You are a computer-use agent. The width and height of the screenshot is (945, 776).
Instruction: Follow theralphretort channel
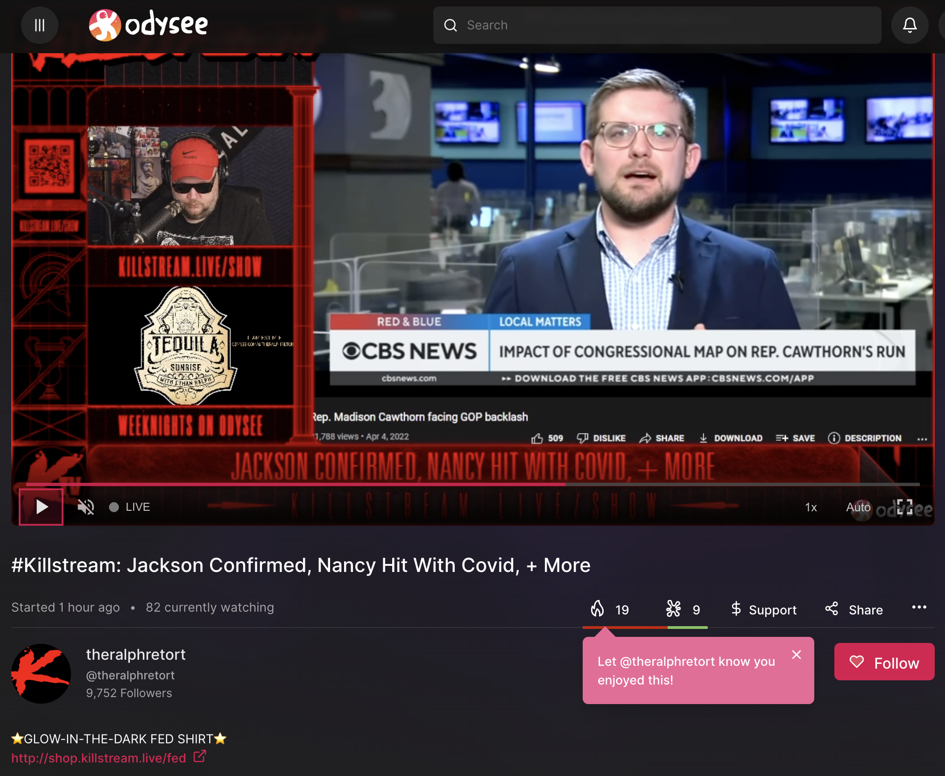(x=884, y=662)
